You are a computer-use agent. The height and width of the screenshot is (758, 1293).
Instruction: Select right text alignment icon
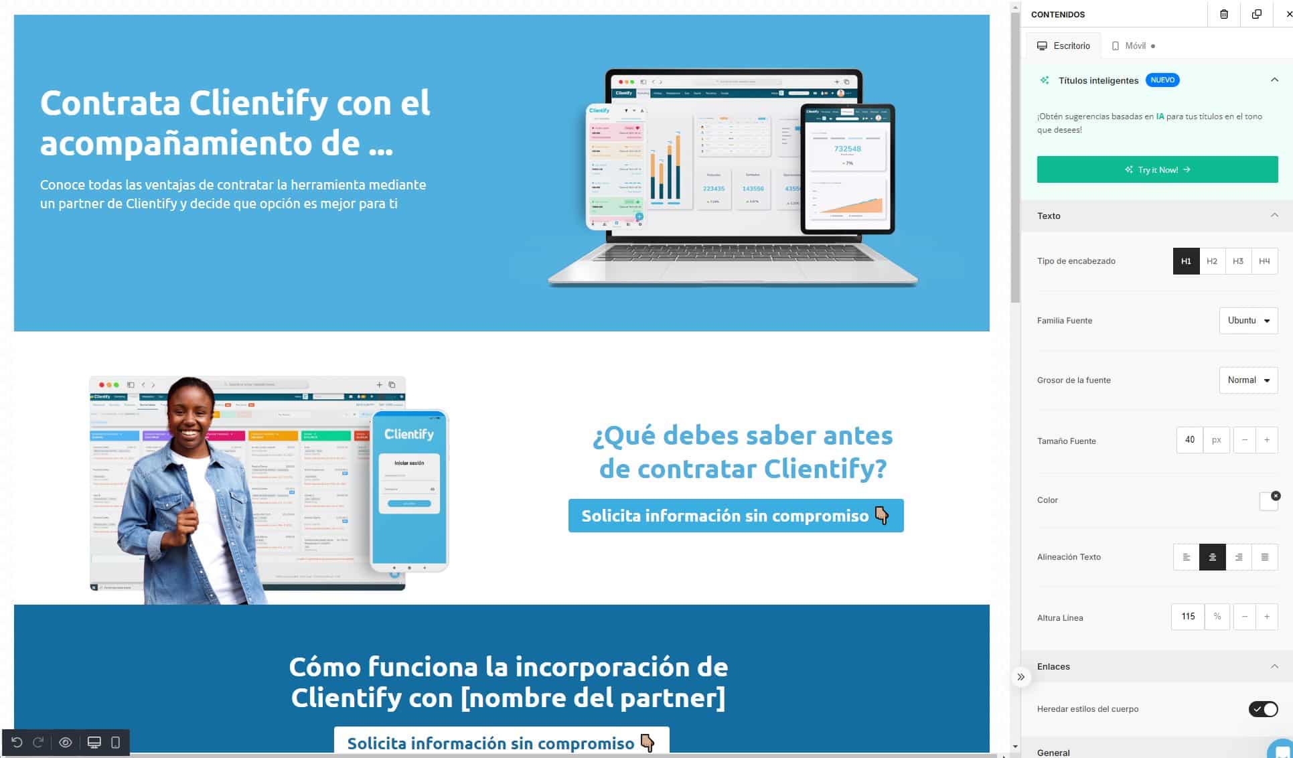click(x=1239, y=556)
